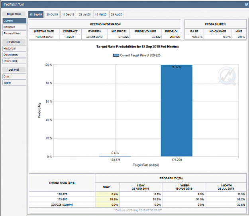The width and height of the screenshot is (249, 216).
Task: Click the NO CHANGE column header
Action: pyautogui.click(x=218, y=32)
